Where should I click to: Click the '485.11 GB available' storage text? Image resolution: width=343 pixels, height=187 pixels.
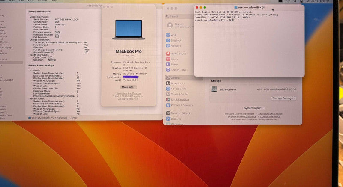coord(277,89)
